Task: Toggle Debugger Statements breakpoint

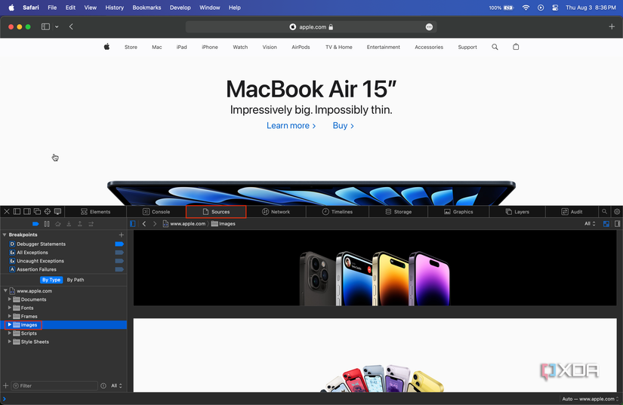Action: (119, 244)
